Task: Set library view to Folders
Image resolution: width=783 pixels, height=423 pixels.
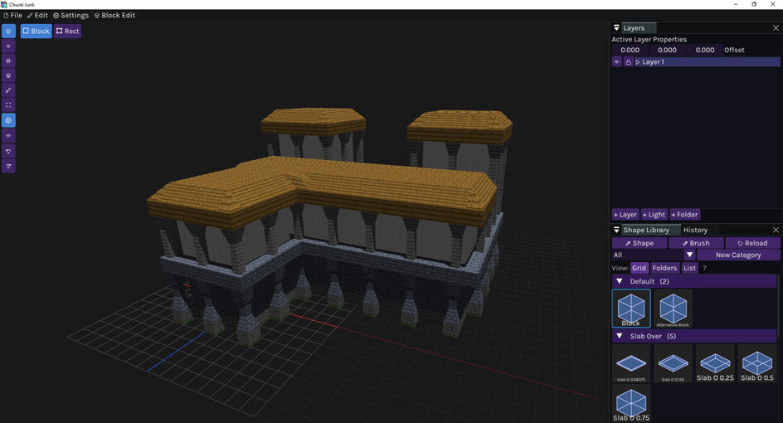Action: pyautogui.click(x=664, y=268)
